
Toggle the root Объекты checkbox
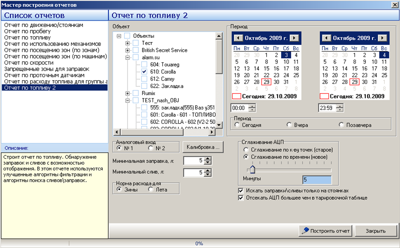[127, 36]
